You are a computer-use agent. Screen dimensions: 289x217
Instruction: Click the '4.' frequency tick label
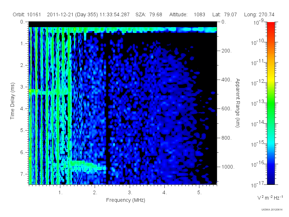165,193
